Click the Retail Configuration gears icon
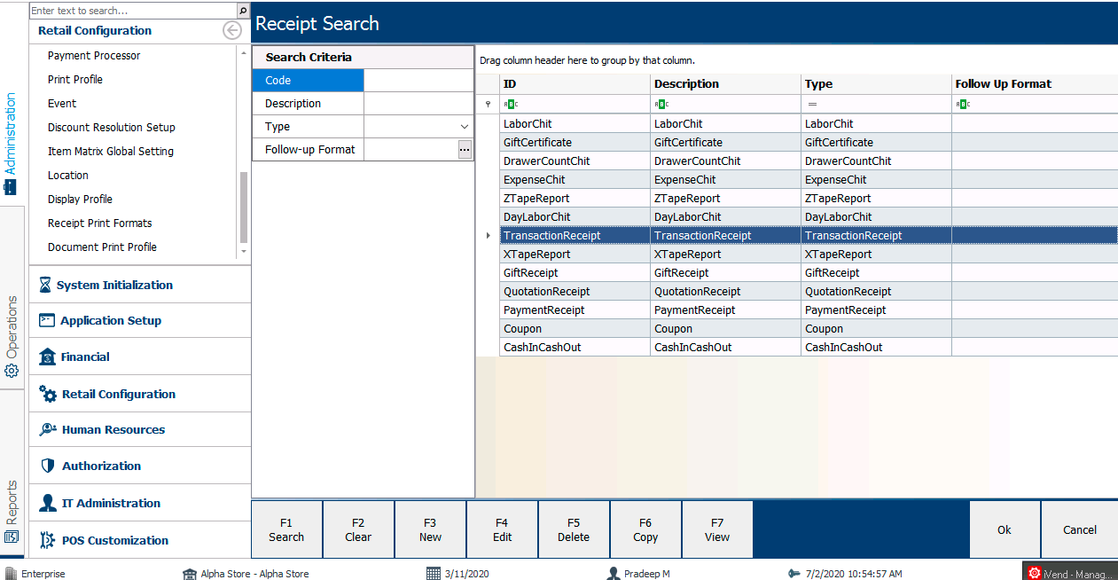This screenshot has width=1118, height=580. coord(48,394)
